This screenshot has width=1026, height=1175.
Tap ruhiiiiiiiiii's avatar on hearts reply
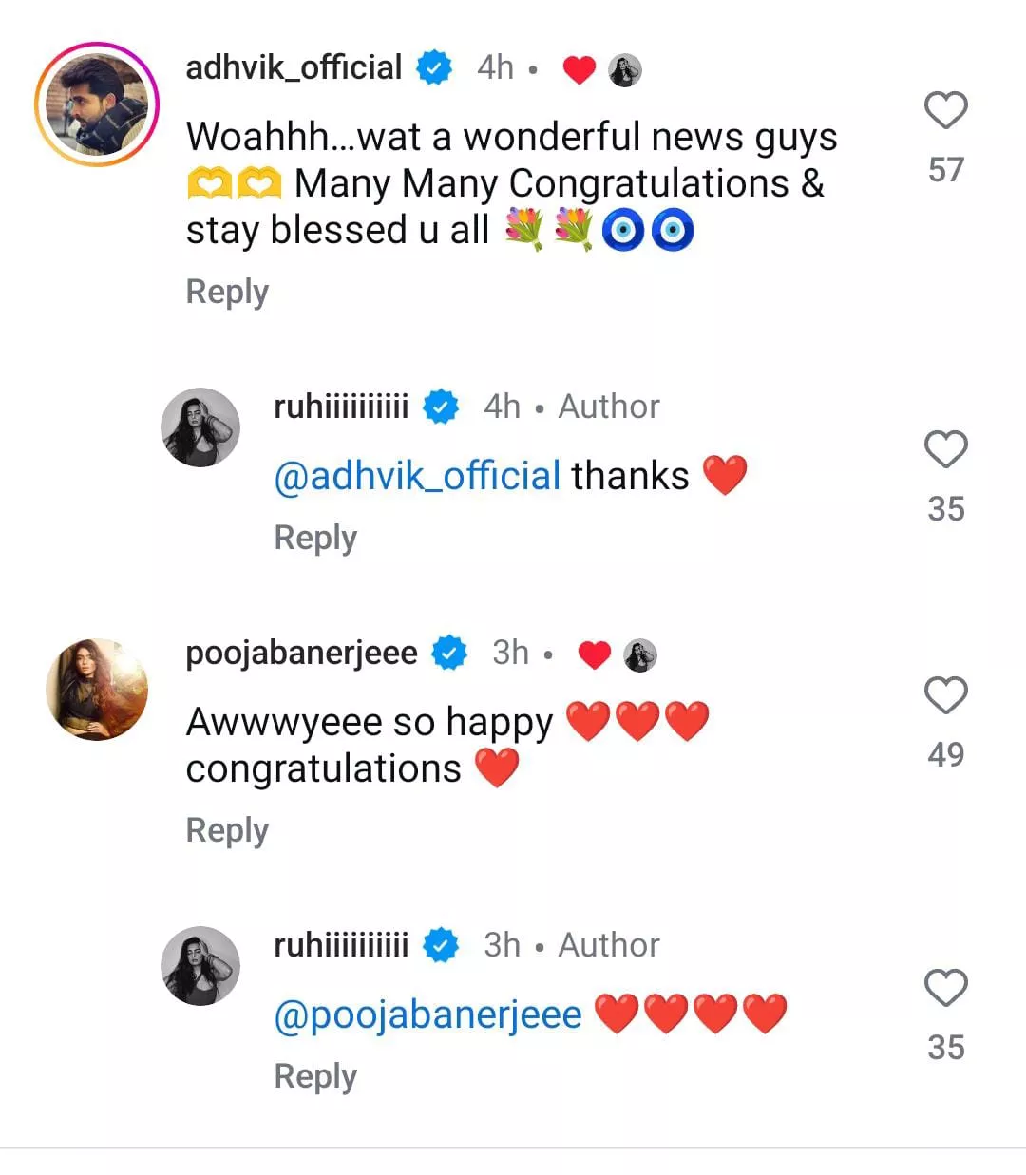(200, 966)
